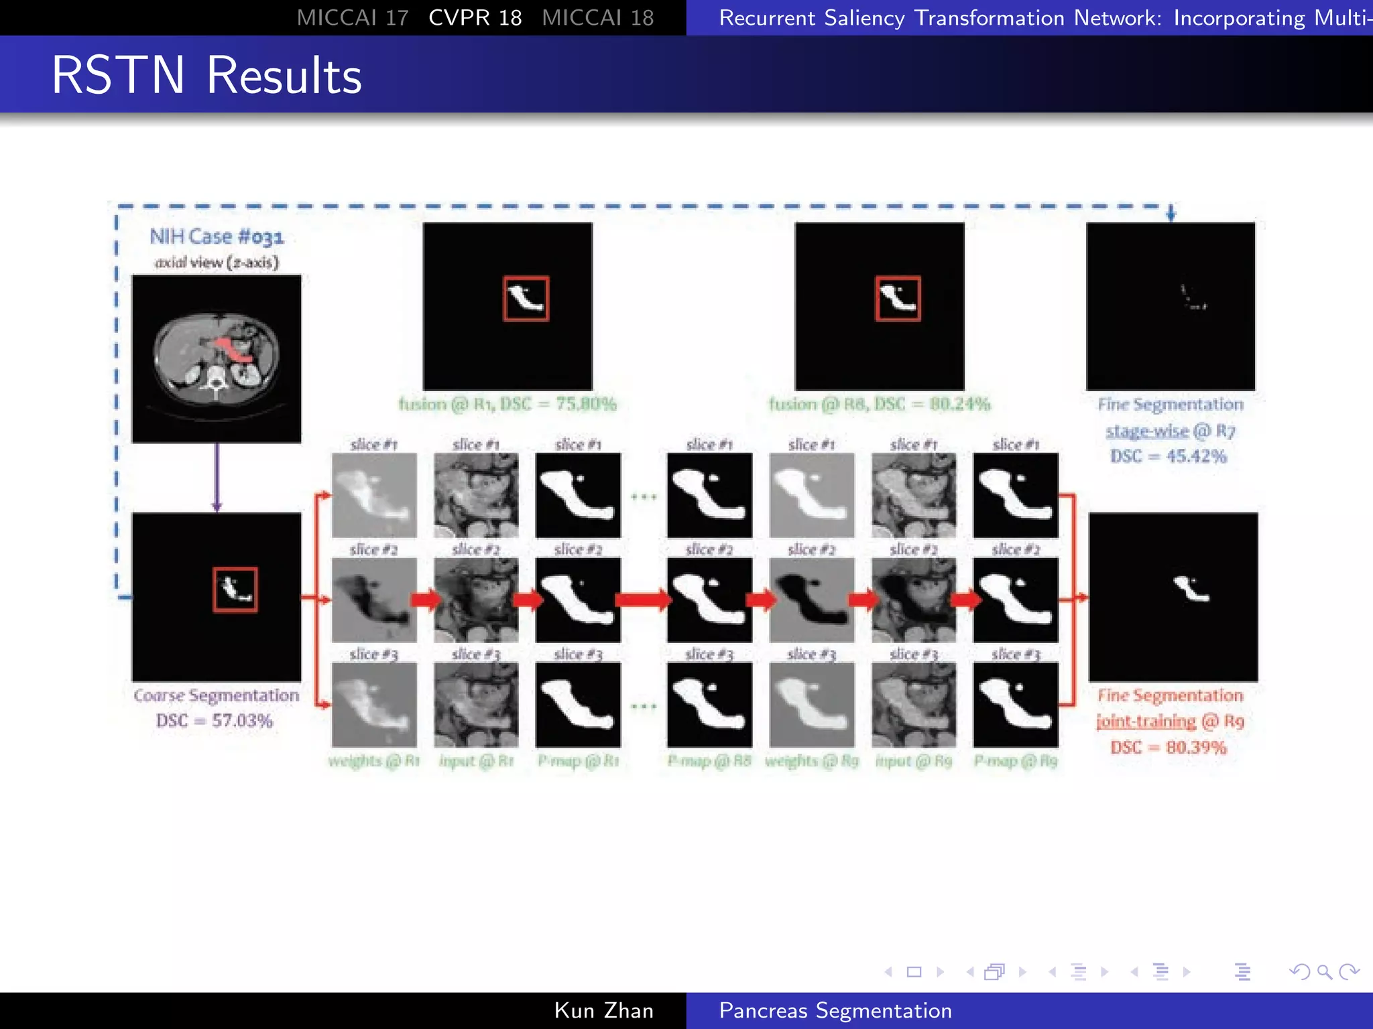Click the underlined 'joint-training' text
The width and height of the screenshot is (1373, 1029).
(1146, 722)
